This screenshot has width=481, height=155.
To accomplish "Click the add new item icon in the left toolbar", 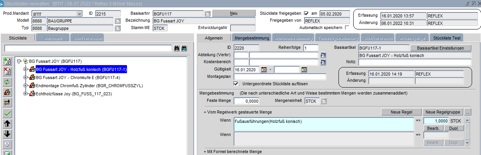I will pos(7,61).
